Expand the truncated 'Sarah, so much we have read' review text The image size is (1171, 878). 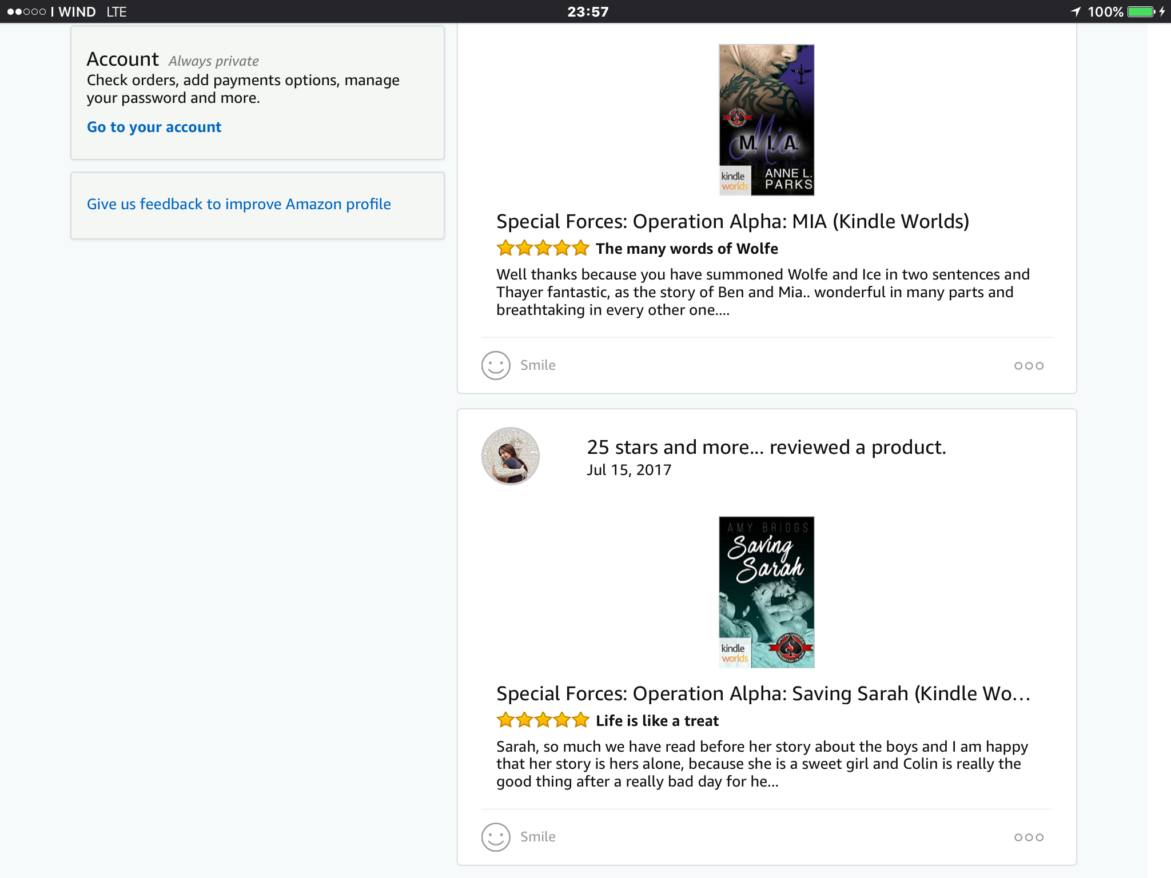(x=762, y=764)
